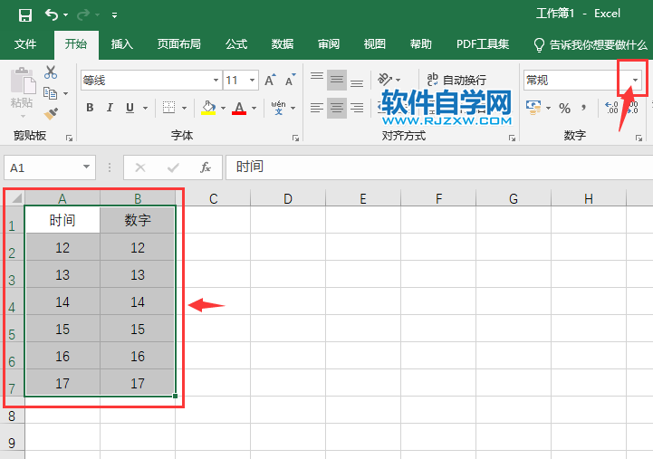
Task: Expand the font color palette arrow
Action: pyautogui.click(x=254, y=109)
